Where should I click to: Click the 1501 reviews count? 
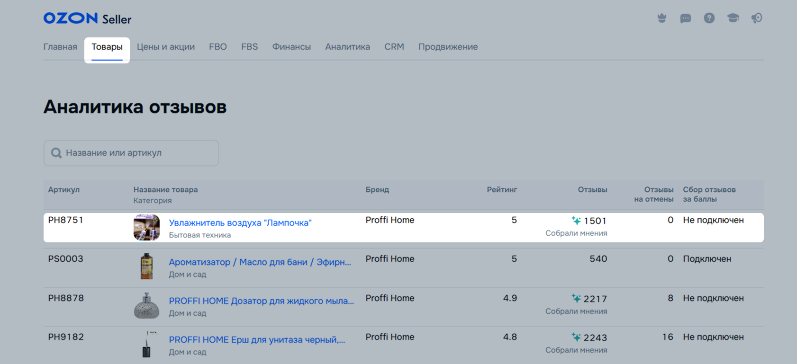(595, 221)
